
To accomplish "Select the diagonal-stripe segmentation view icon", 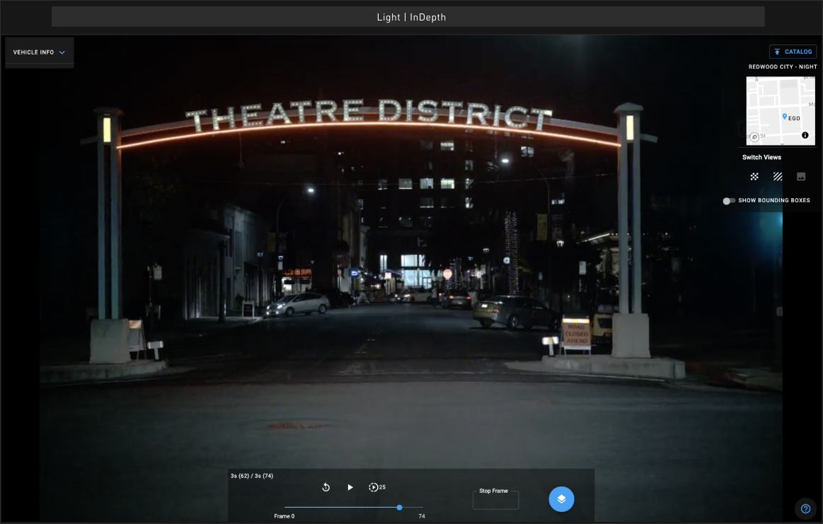I will coord(778,176).
